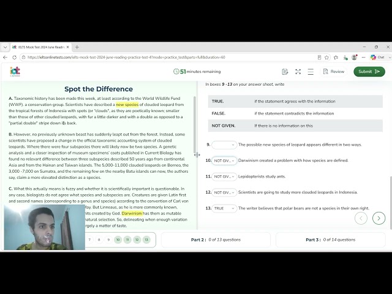
Task: Click the pane splitter handle between passage and questions
Action: (197, 155)
